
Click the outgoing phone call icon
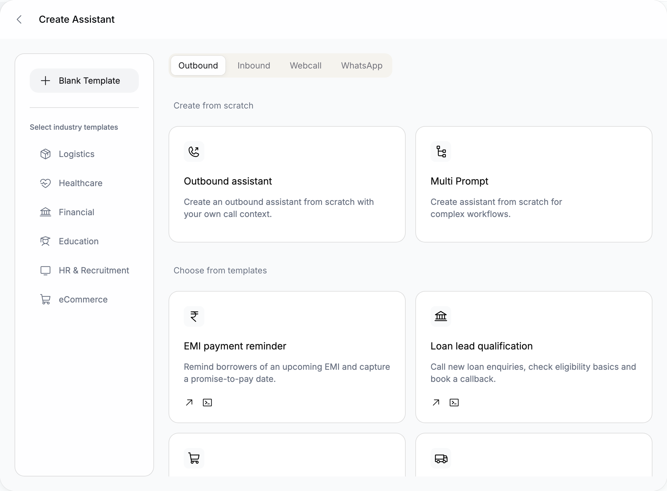point(194,152)
